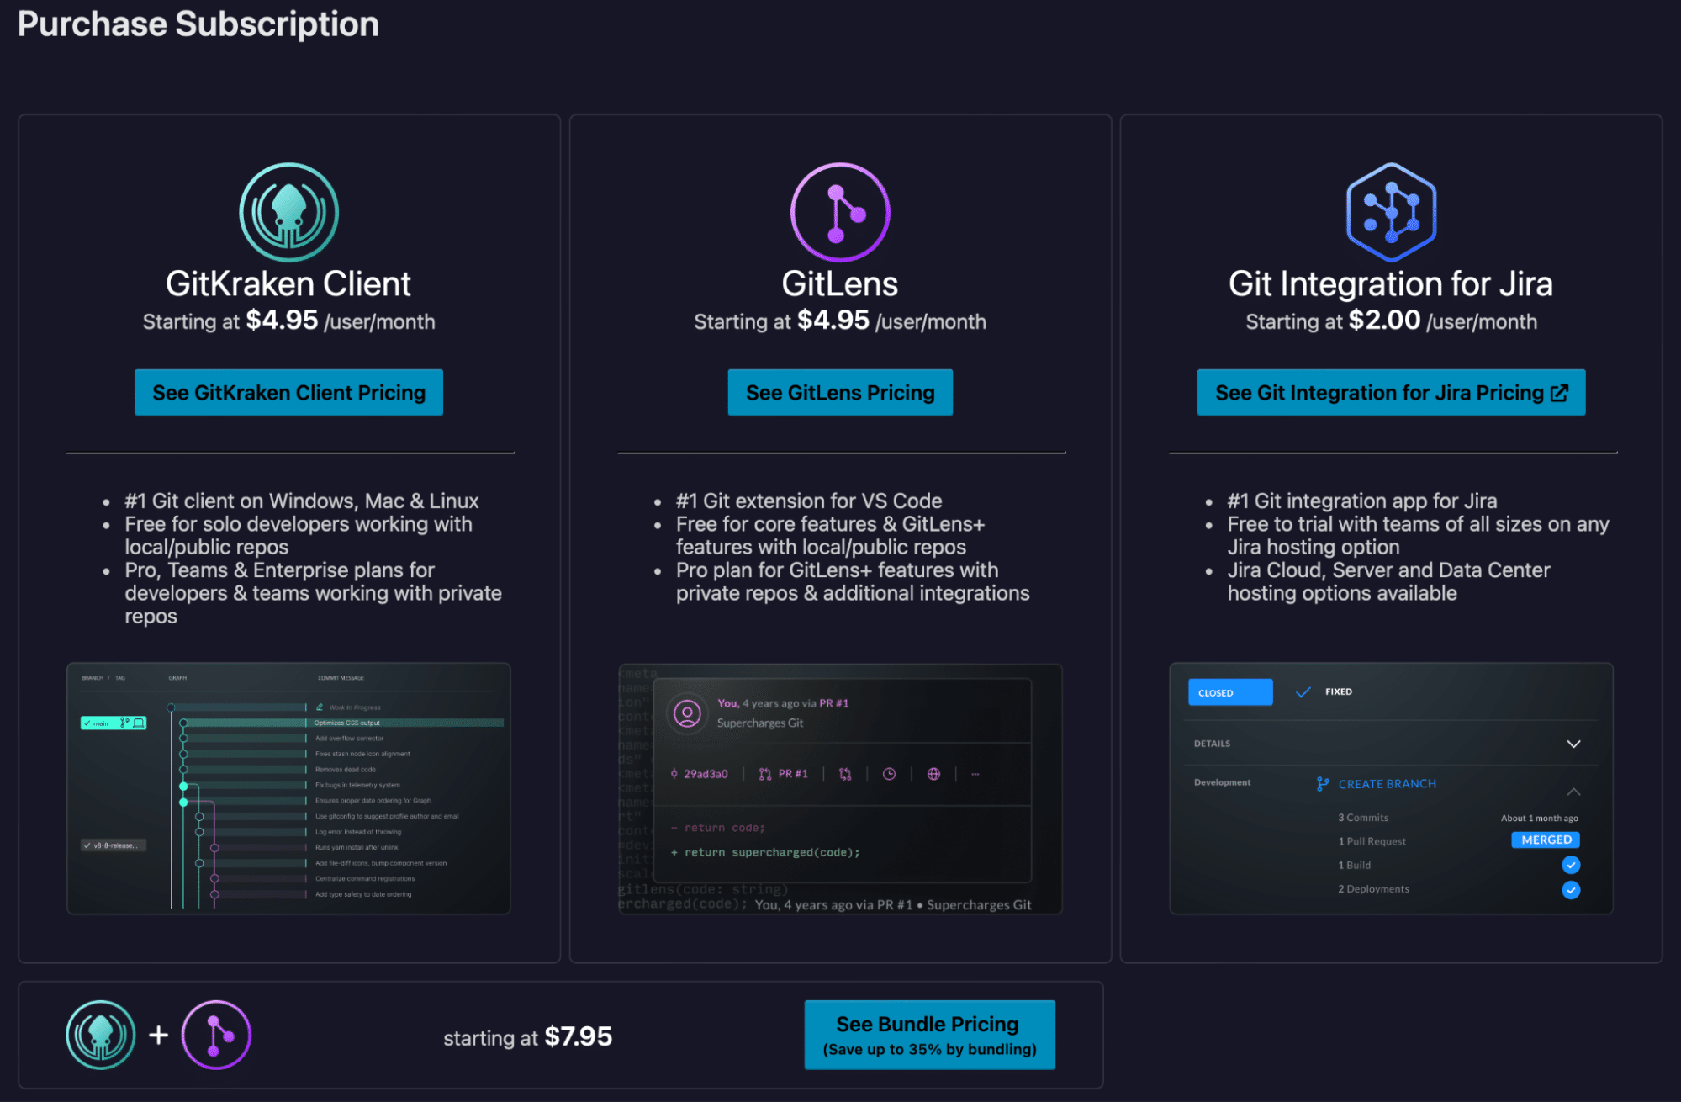
Task: Click the small GitKraken logo in bundle row
Action: (101, 1035)
